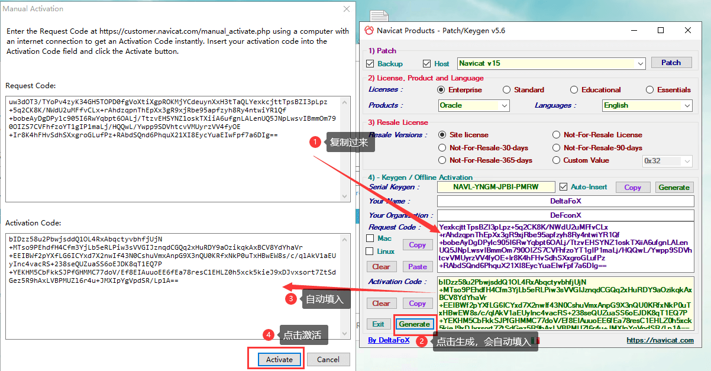Click the Manual Activation Activation Code text area
Viewport: 711px width, 371px height.
pyautogui.click(x=178, y=286)
